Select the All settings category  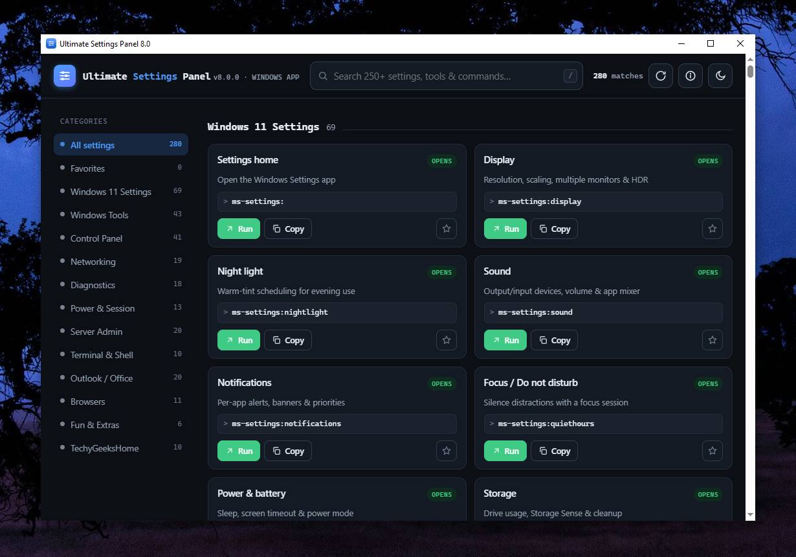point(121,144)
